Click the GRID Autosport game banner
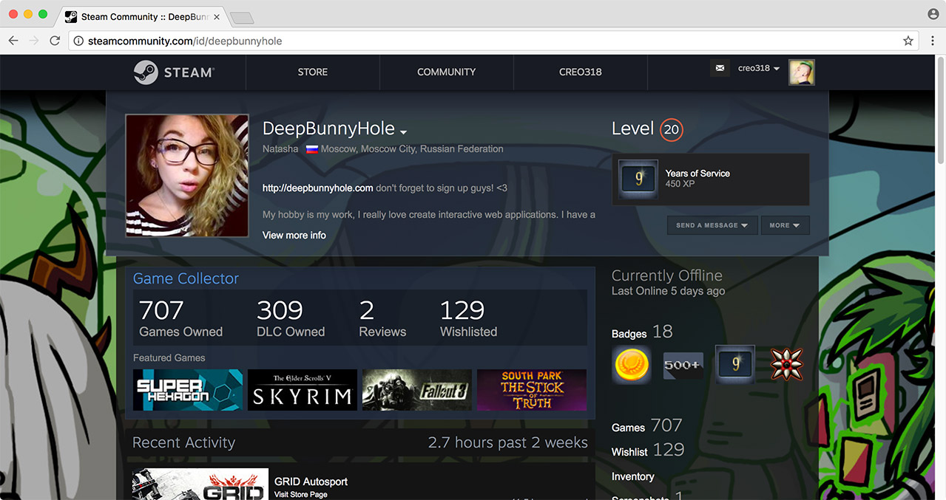Viewport: 946px width, 500px height. coord(200,484)
